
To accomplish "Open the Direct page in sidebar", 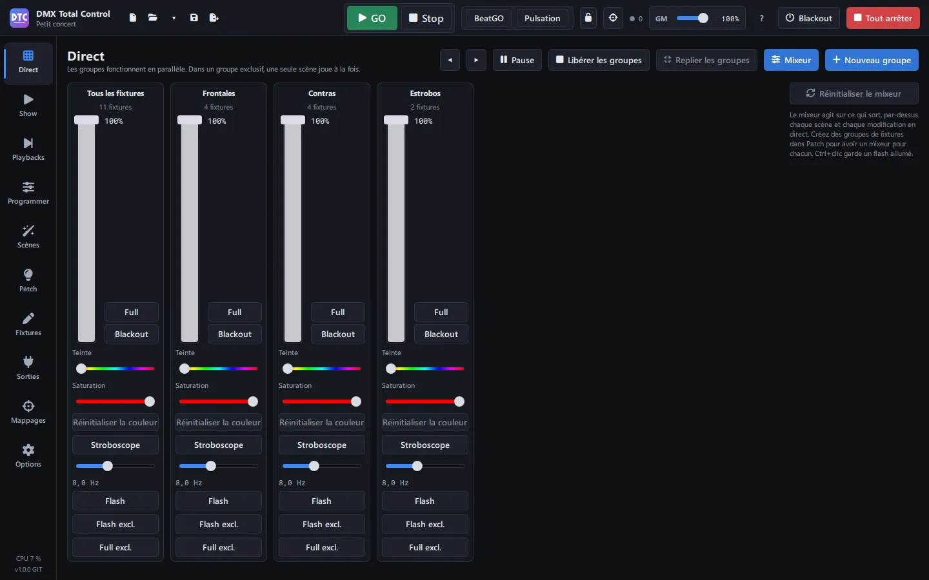I will pyautogui.click(x=28, y=62).
